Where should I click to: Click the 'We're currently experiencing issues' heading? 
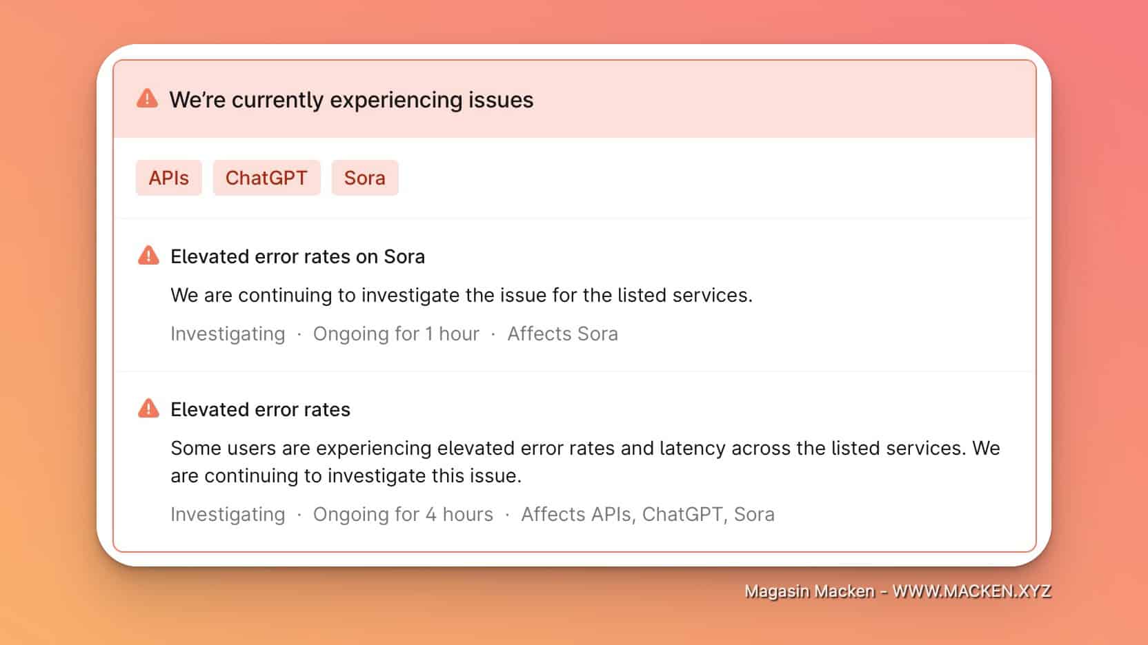(351, 100)
